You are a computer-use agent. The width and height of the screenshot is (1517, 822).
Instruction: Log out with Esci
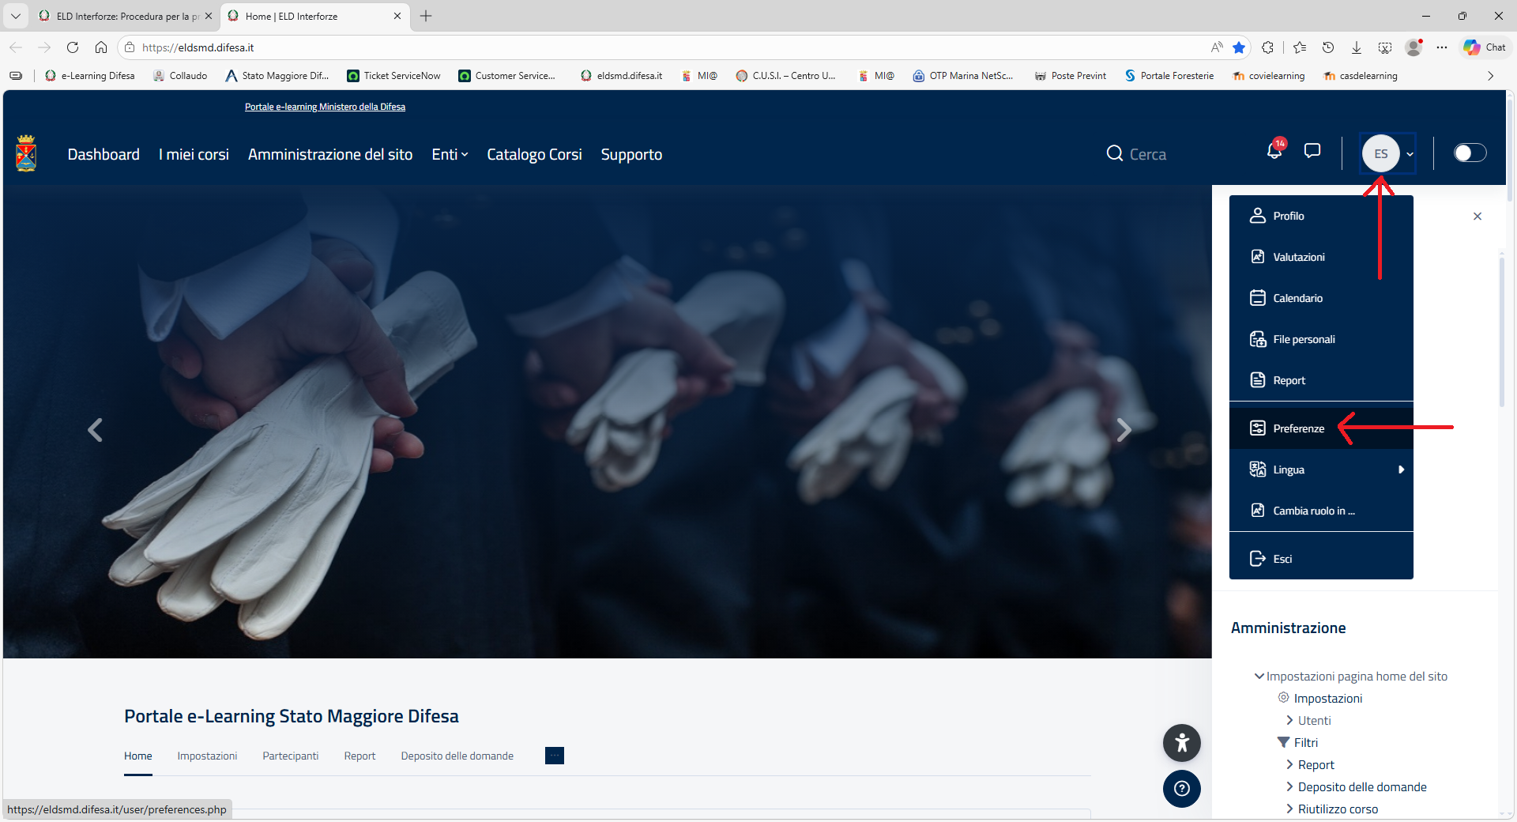click(1321, 559)
